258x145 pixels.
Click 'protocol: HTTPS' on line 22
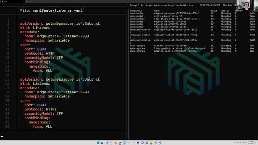40,109
